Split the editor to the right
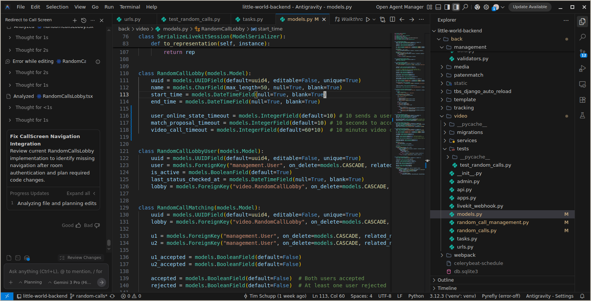Image resolution: width=591 pixels, height=301 pixels. pyautogui.click(x=392, y=19)
